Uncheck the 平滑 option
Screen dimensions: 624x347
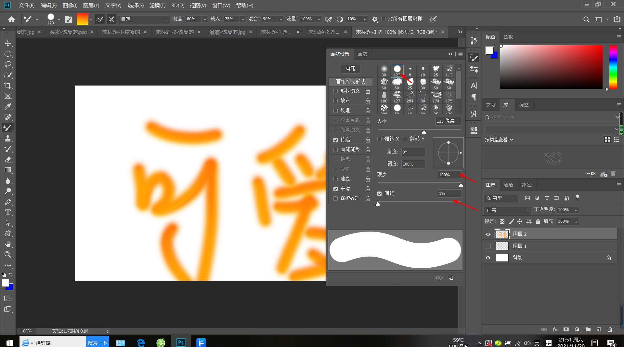click(x=335, y=189)
